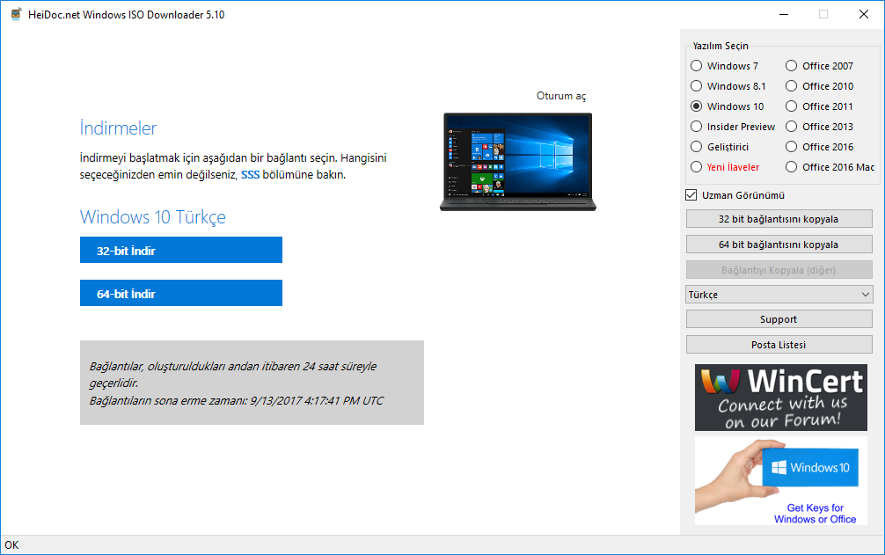
Task: Click the OK status bar text
Action: coord(11,544)
